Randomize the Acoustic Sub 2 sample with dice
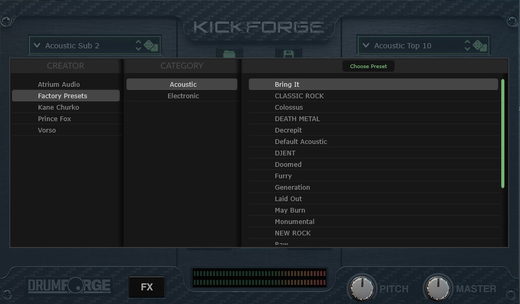 [151, 46]
